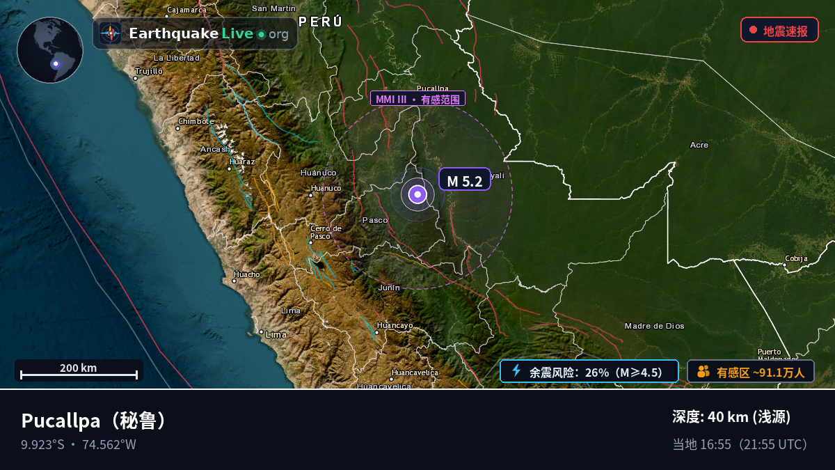
Task: Click the 200 km scale bar
Action: (79, 370)
